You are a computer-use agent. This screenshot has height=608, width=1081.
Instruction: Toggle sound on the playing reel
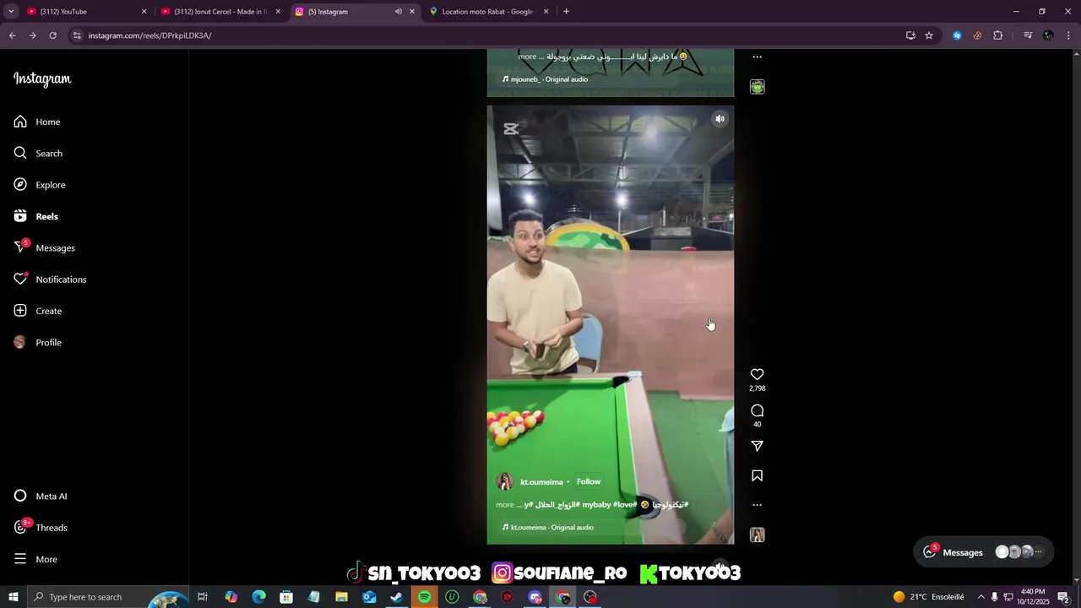[720, 119]
